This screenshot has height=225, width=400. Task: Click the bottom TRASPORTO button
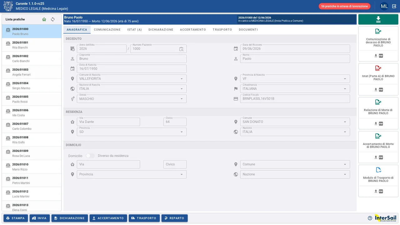pos(144,218)
